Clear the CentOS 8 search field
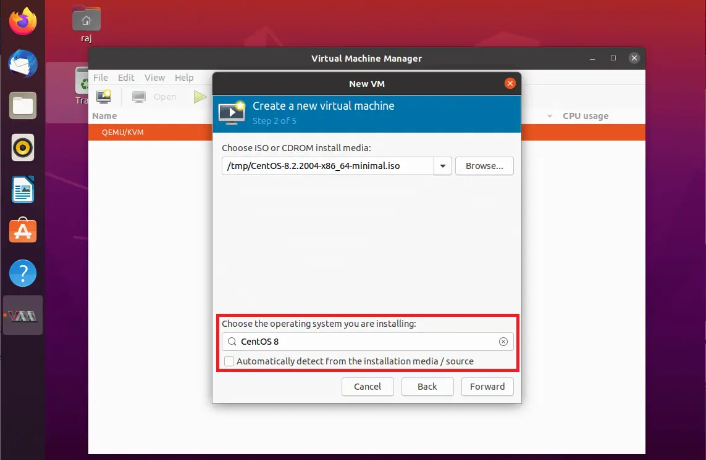706x460 pixels. point(503,342)
